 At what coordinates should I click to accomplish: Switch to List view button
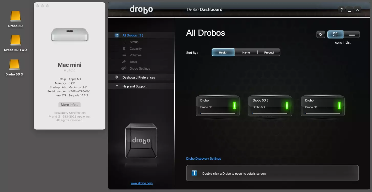352,34
